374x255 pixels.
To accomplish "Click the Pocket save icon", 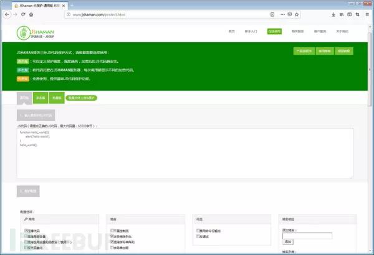I will (x=290, y=14).
